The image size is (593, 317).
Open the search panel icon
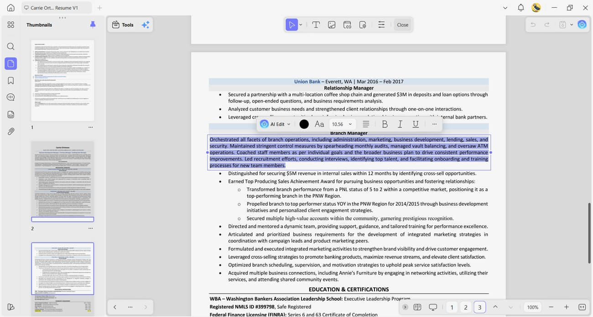(x=11, y=47)
